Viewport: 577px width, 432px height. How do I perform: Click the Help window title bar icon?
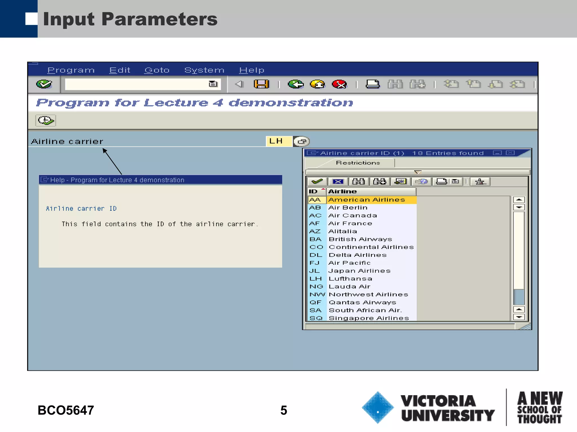[x=45, y=179]
